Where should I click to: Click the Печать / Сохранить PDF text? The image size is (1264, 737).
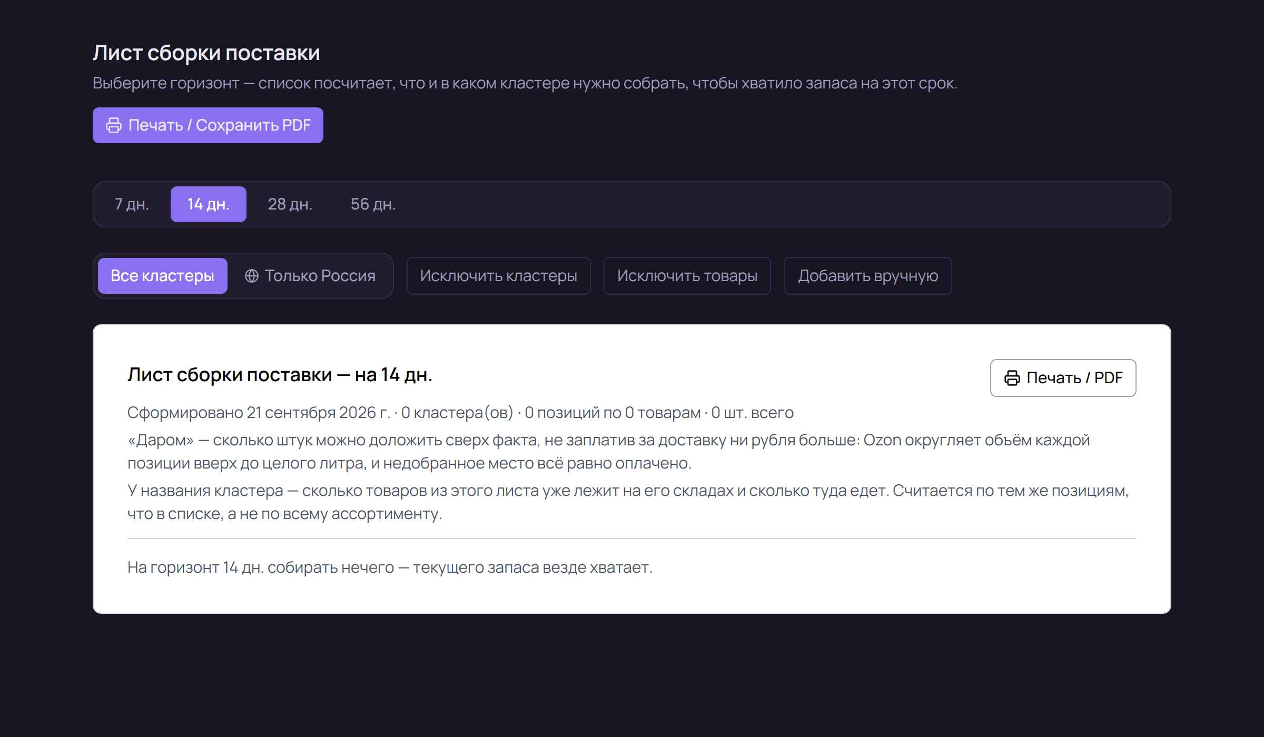pos(220,125)
